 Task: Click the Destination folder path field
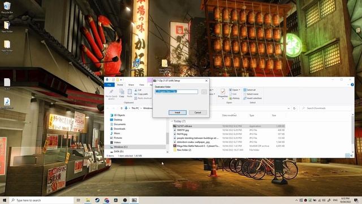[176, 92]
